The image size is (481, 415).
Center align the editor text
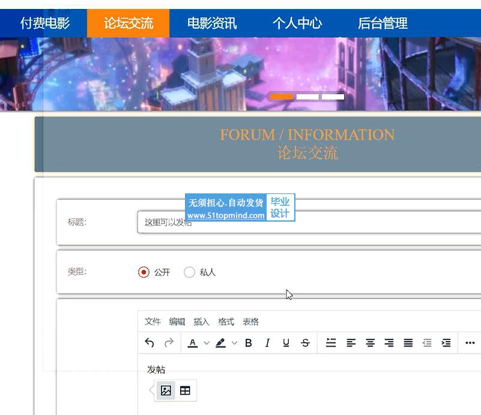[371, 343]
